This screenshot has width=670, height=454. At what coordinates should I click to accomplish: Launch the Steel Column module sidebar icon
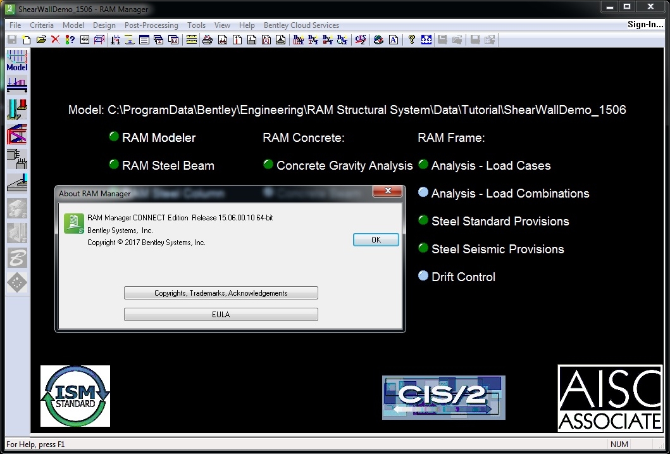[x=17, y=109]
